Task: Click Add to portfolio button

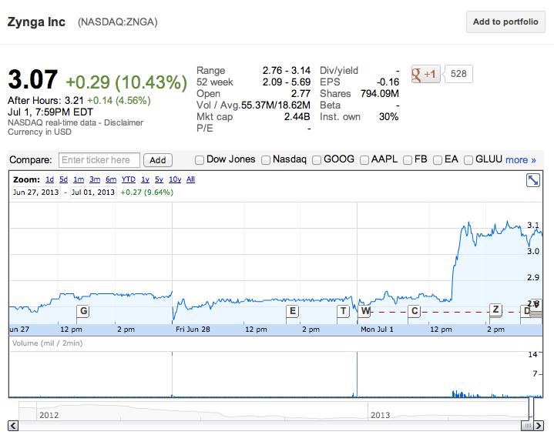Action: coord(505,22)
